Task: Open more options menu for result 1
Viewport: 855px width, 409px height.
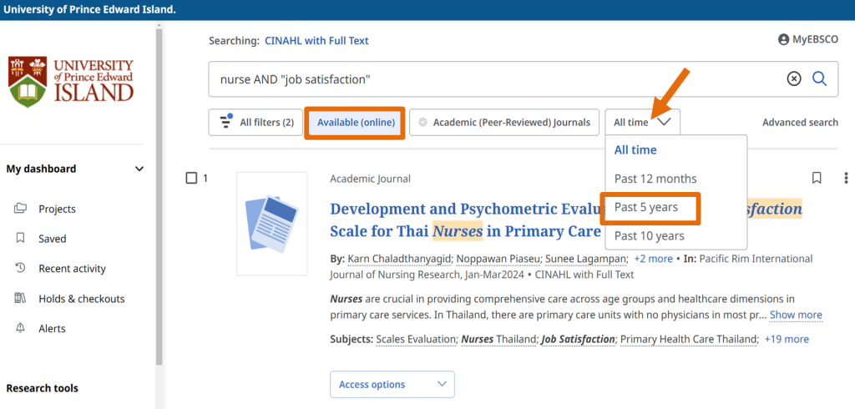Action: coord(846,178)
